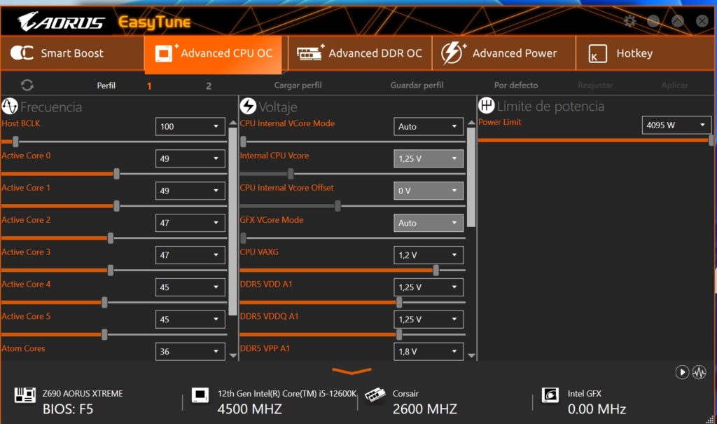
Task: Select the Advanced CPU OC tab
Action: click(213, 53)
